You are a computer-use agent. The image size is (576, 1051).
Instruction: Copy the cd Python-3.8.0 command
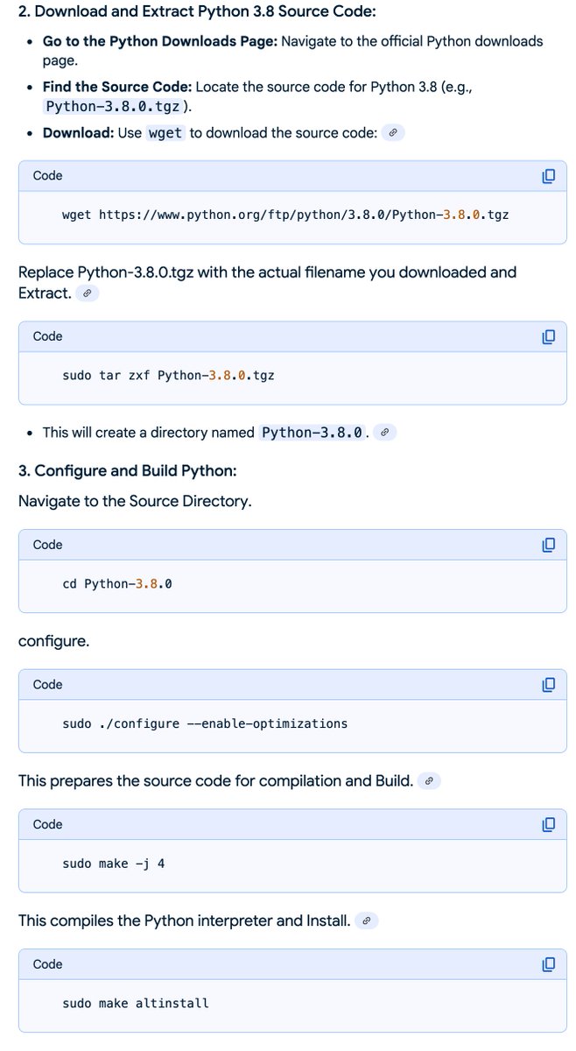[x=548, y=545]
